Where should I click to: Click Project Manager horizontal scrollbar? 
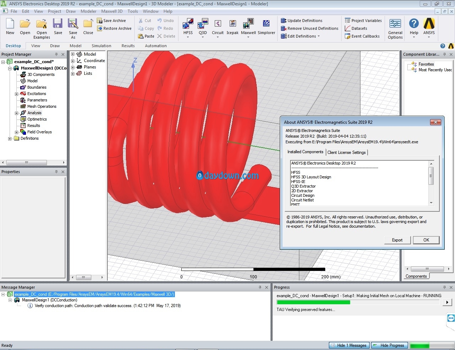[x=33, y=162]
